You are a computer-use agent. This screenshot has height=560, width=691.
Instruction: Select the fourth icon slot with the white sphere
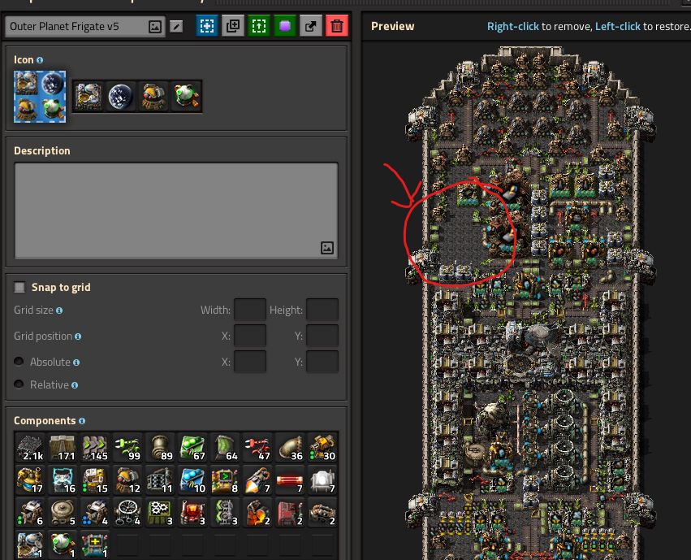pos(186,97)
